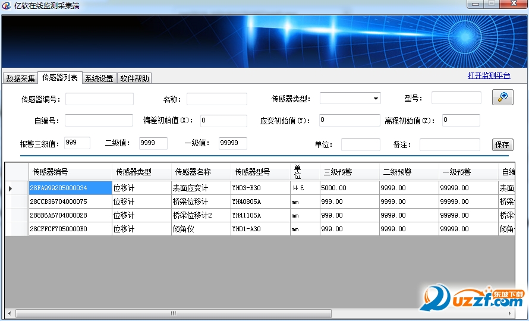Click the 三级预警 column header

[349, 172]
